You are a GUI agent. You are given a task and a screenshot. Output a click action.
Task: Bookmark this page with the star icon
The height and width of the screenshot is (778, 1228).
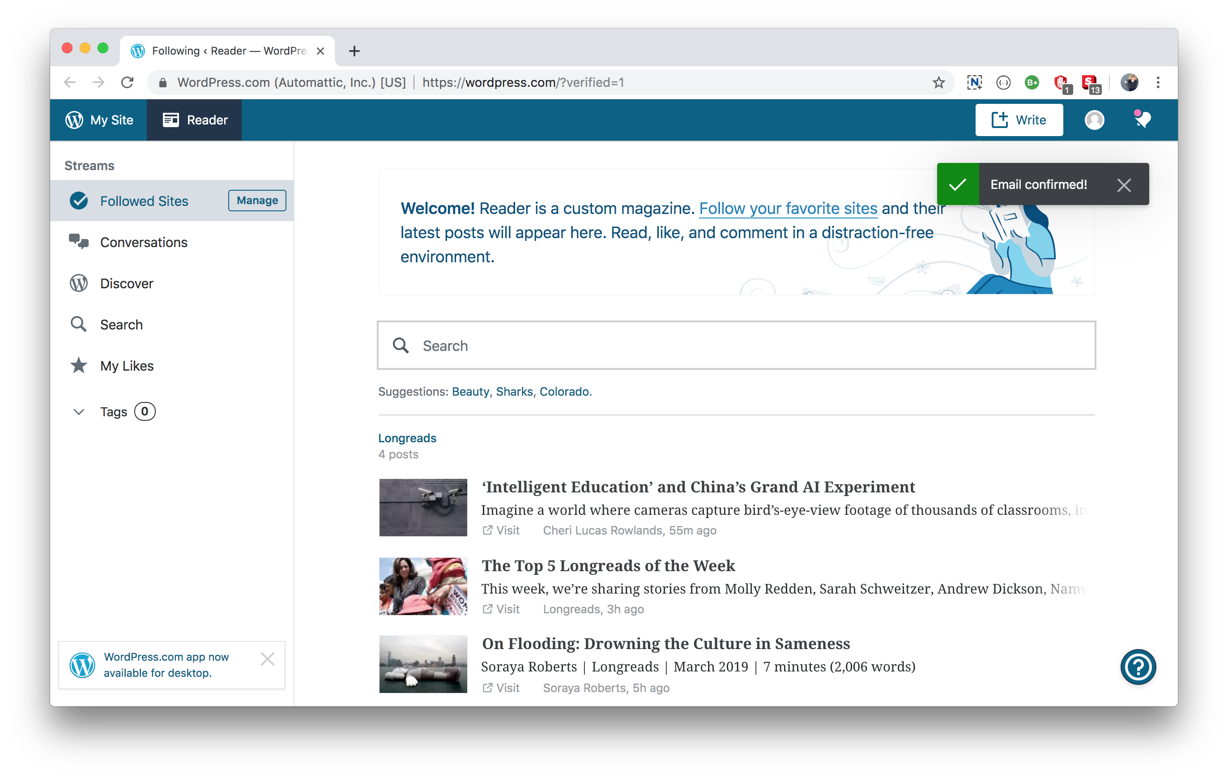point(938,82)
